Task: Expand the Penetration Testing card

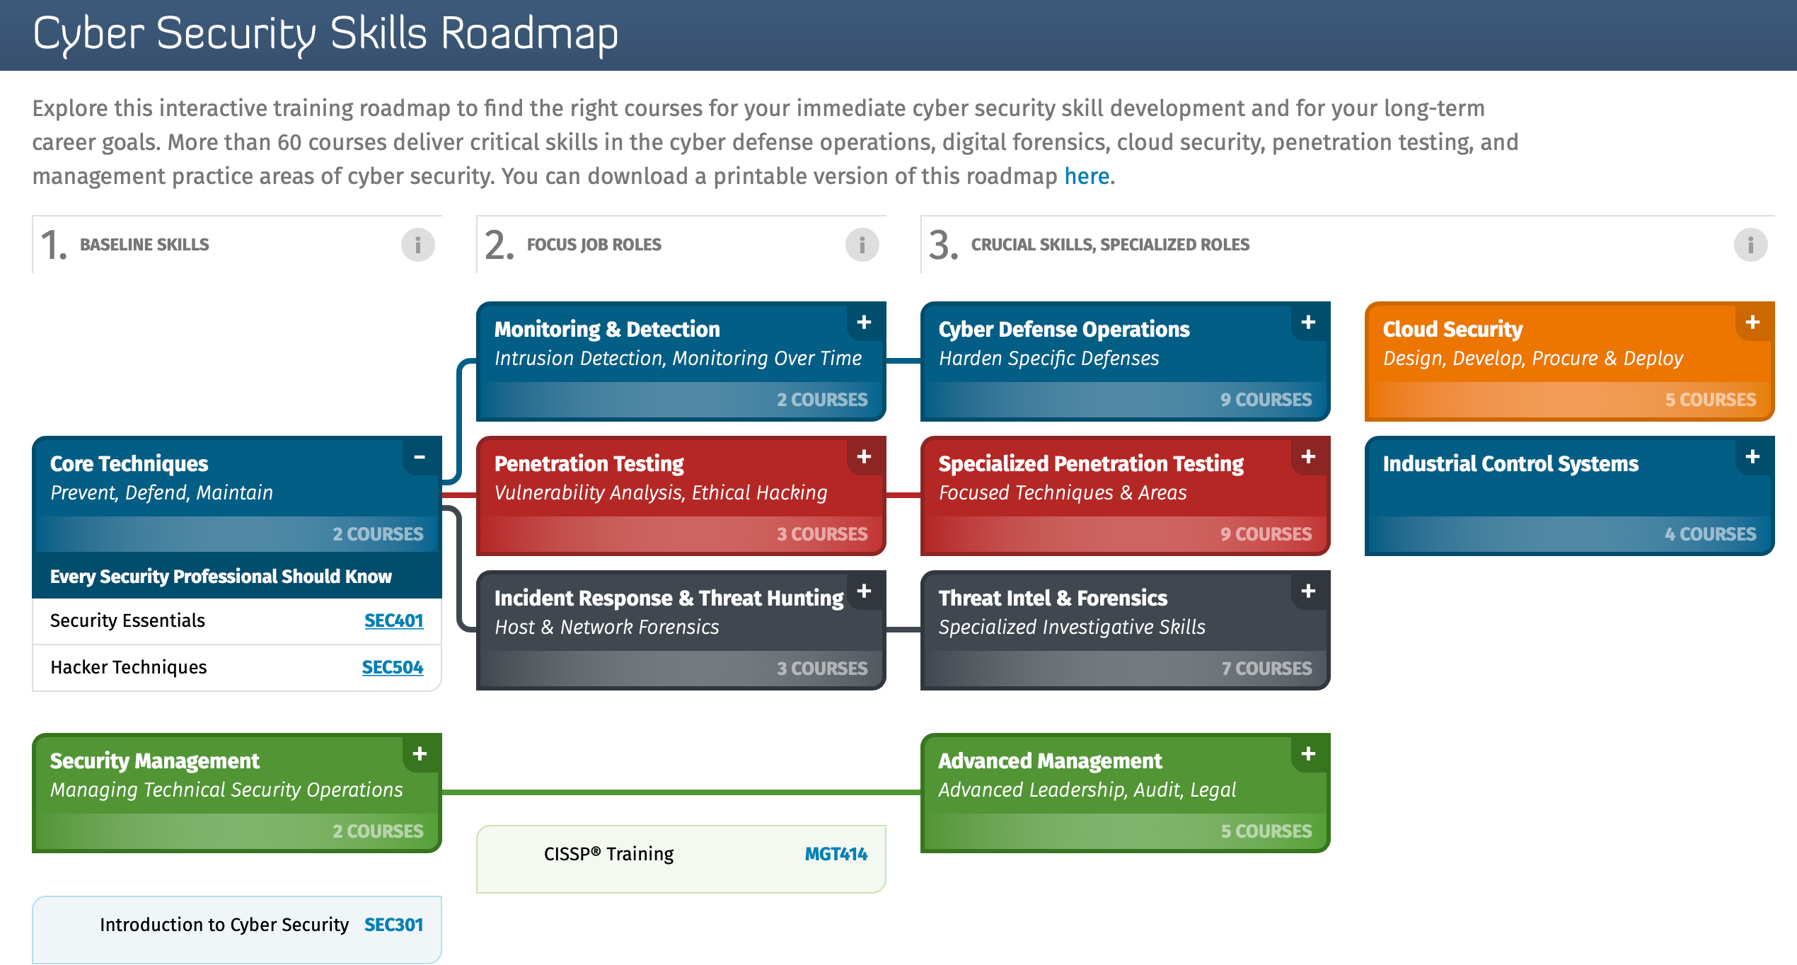Action: [x=865, y=457]
